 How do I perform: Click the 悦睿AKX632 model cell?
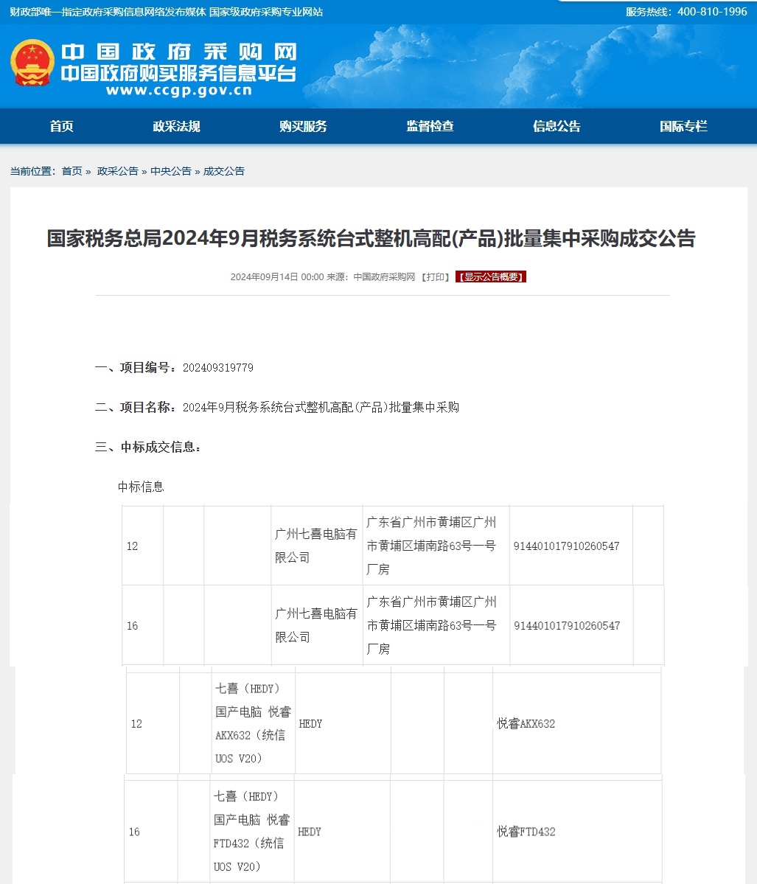point(576,723)
